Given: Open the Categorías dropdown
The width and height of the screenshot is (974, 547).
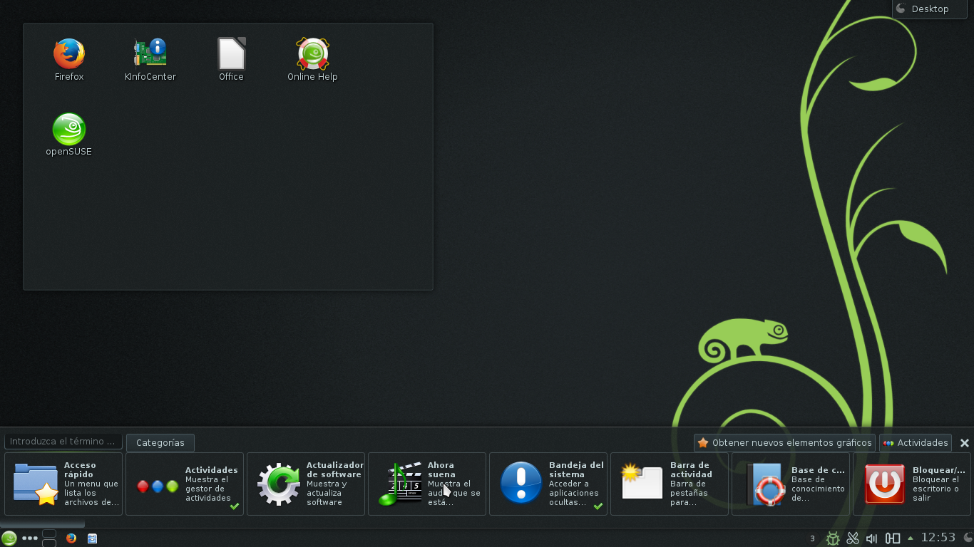Looking at the screenshot, I should [x=160, y=442].
